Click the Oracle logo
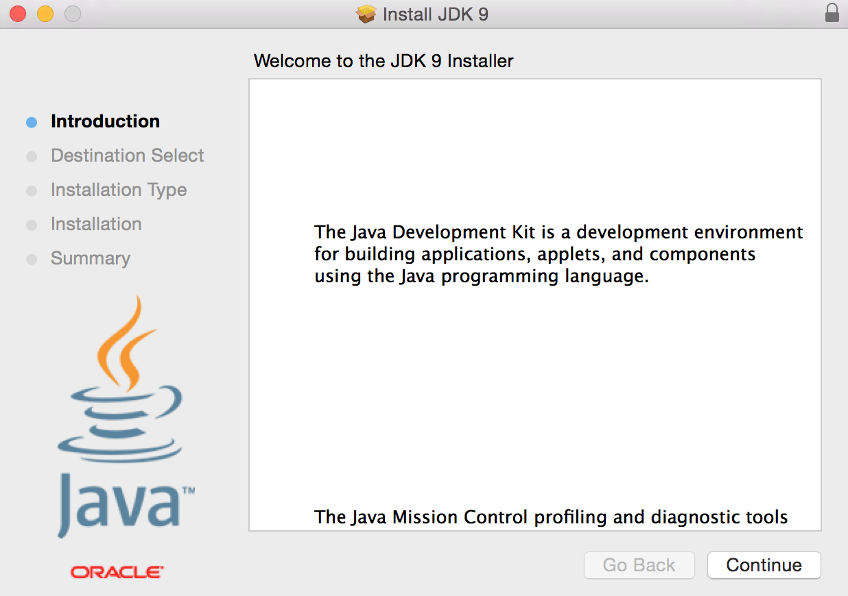This screenshot has height=596, width=848. pyautogui.click(x=117, y=572)
